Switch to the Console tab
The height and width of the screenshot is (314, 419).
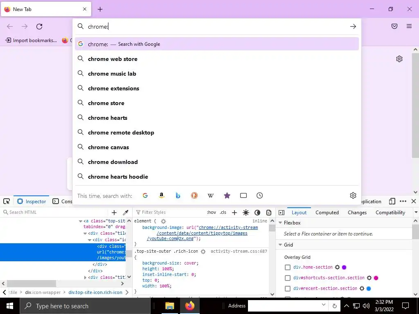tap(62, 201)
